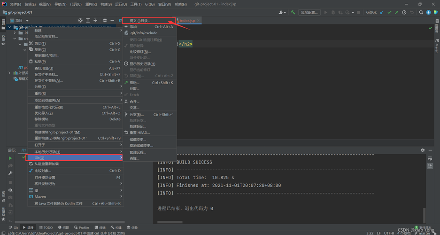Click 打开模块设置 in context menu
This screenshot has width=440, height=235.
point(76,178)
